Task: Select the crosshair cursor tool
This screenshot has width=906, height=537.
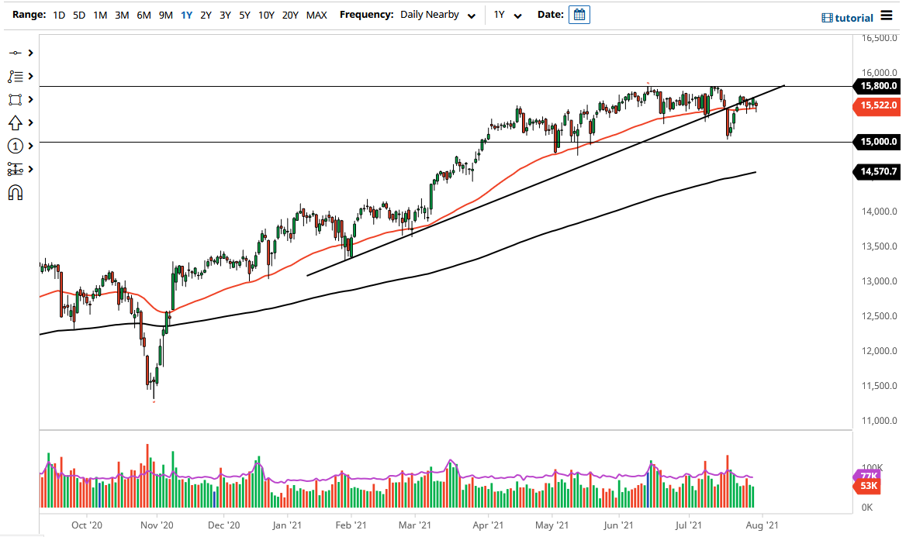Action: click(16, 53)
